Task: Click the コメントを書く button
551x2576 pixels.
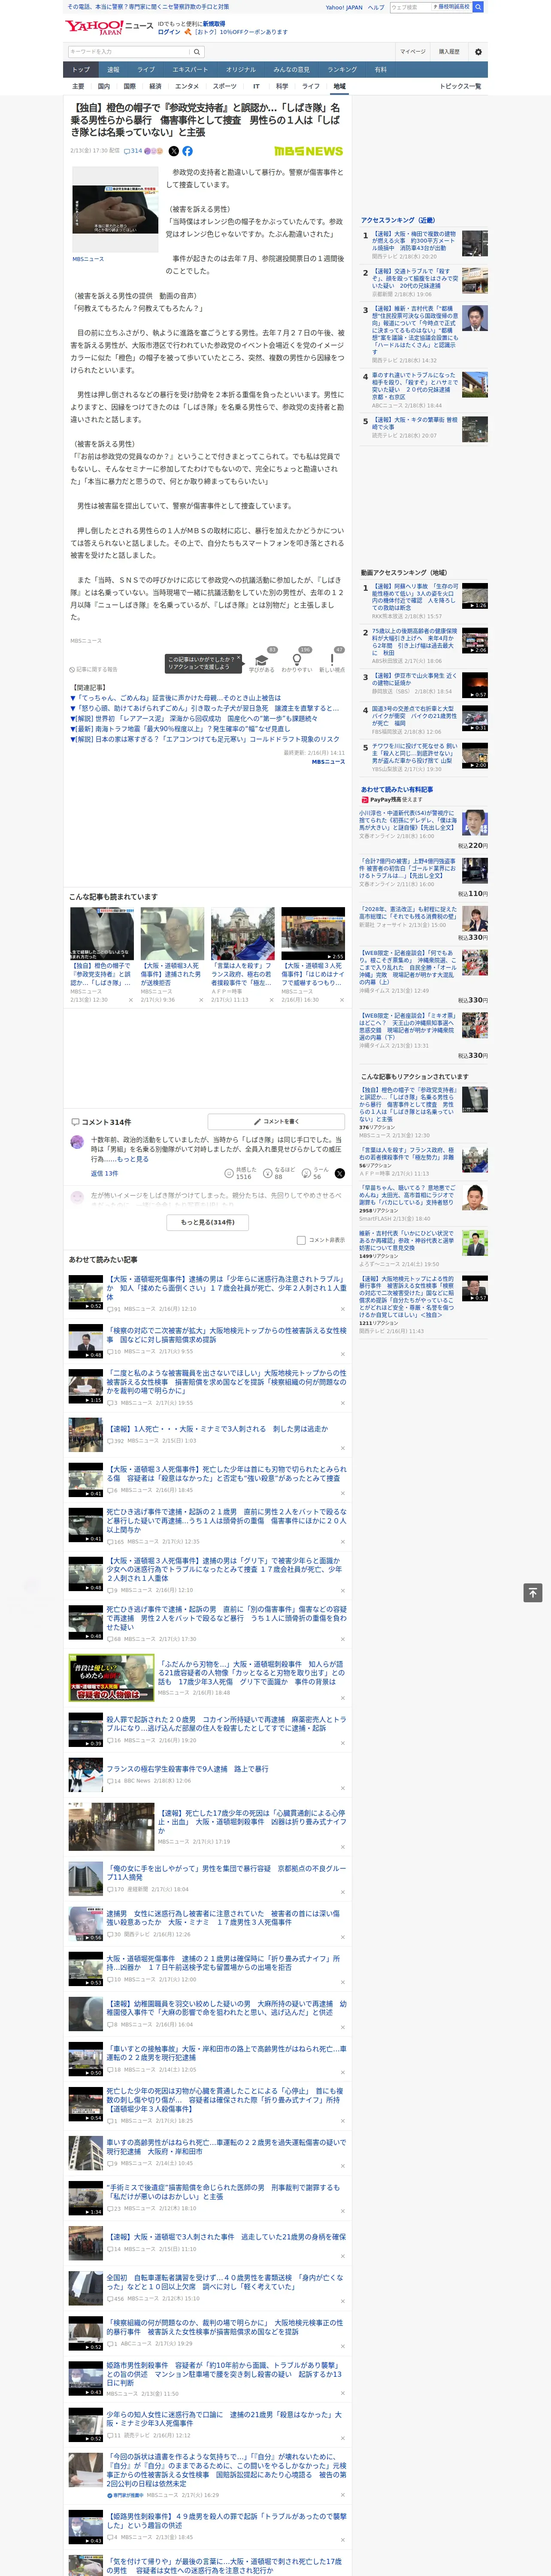Action: click(276, 1122)
